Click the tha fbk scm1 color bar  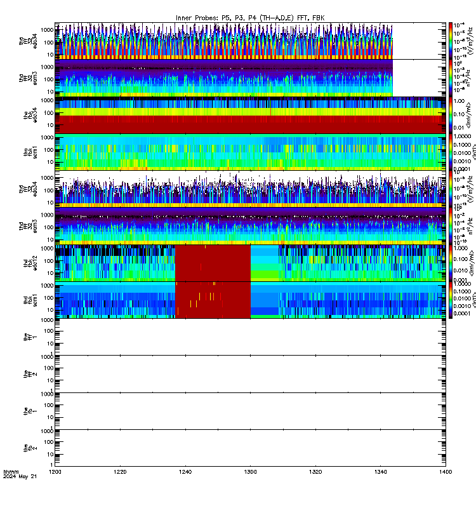coord(451,152)
